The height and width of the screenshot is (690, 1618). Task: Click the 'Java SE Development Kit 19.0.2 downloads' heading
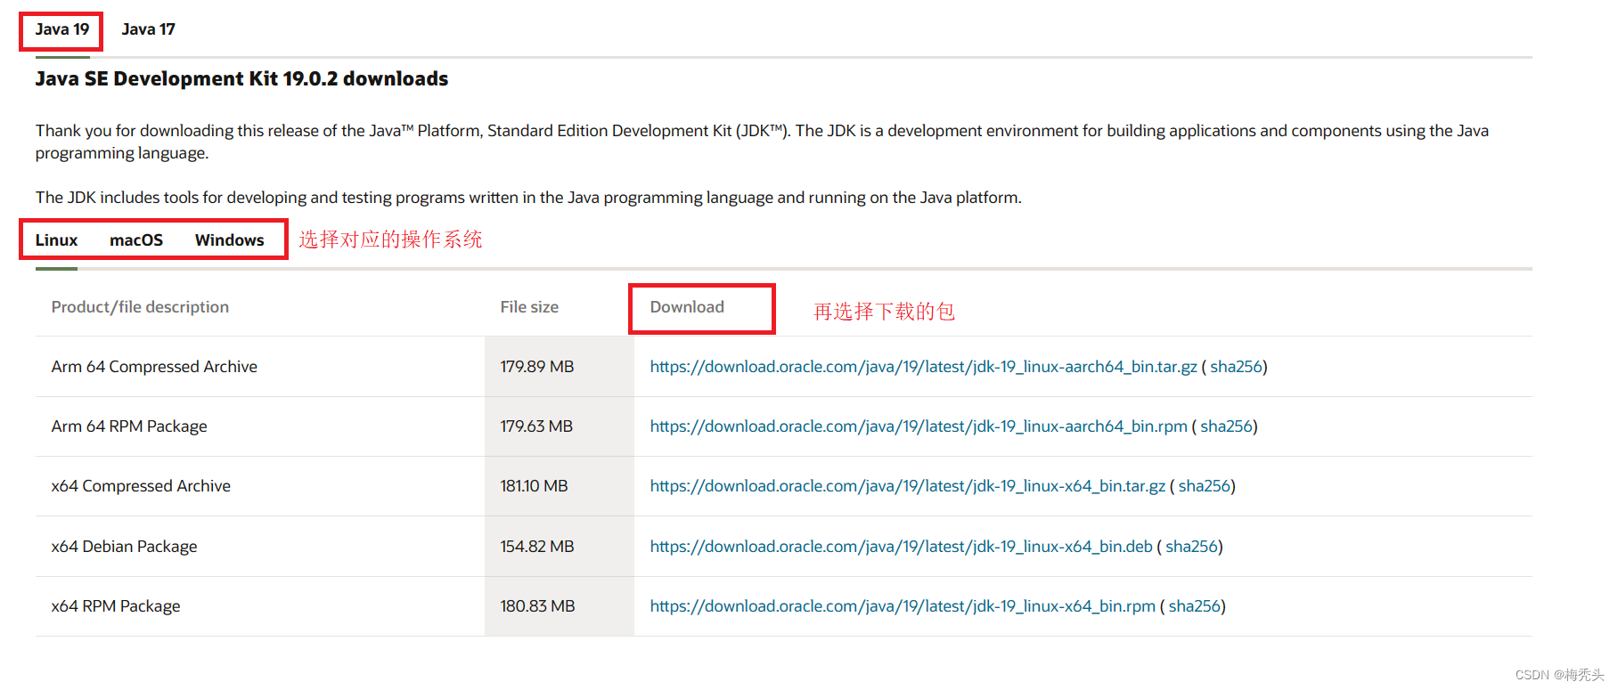(241, 79)
